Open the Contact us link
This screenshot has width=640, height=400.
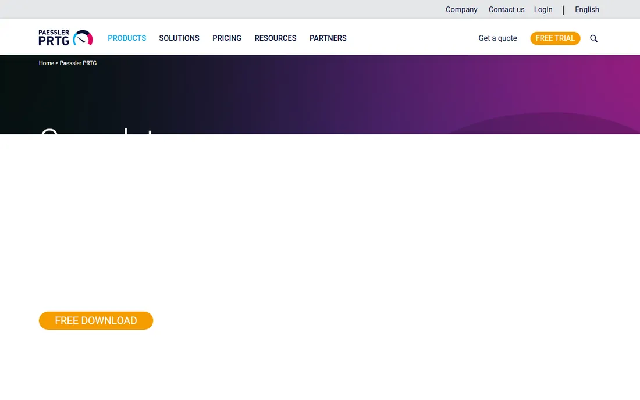tap(507, 9)
